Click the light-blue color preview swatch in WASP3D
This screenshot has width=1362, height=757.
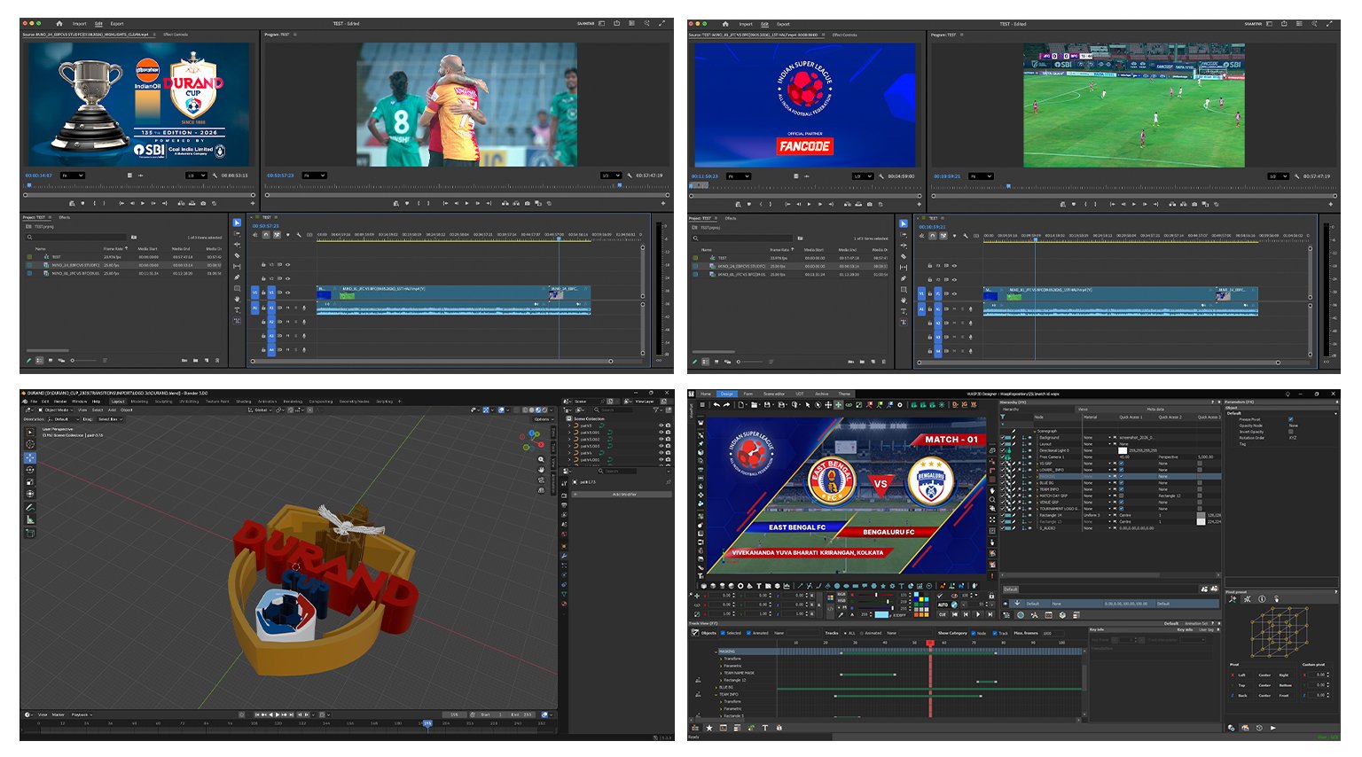click(881, 614)
